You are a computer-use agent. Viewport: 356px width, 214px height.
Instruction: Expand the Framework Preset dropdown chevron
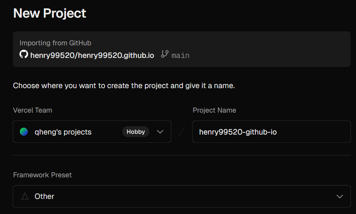tap(339, 196)
